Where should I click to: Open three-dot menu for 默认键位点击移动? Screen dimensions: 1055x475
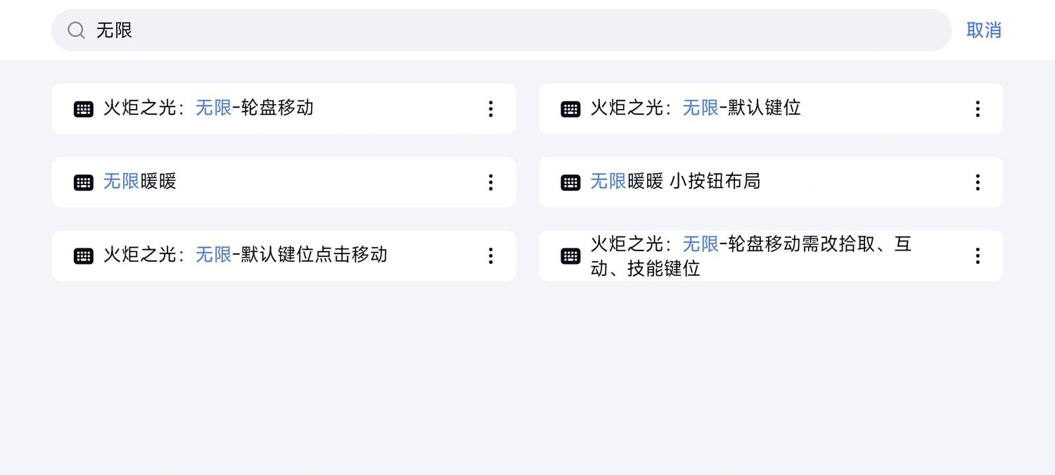click(x=490, y=255)
